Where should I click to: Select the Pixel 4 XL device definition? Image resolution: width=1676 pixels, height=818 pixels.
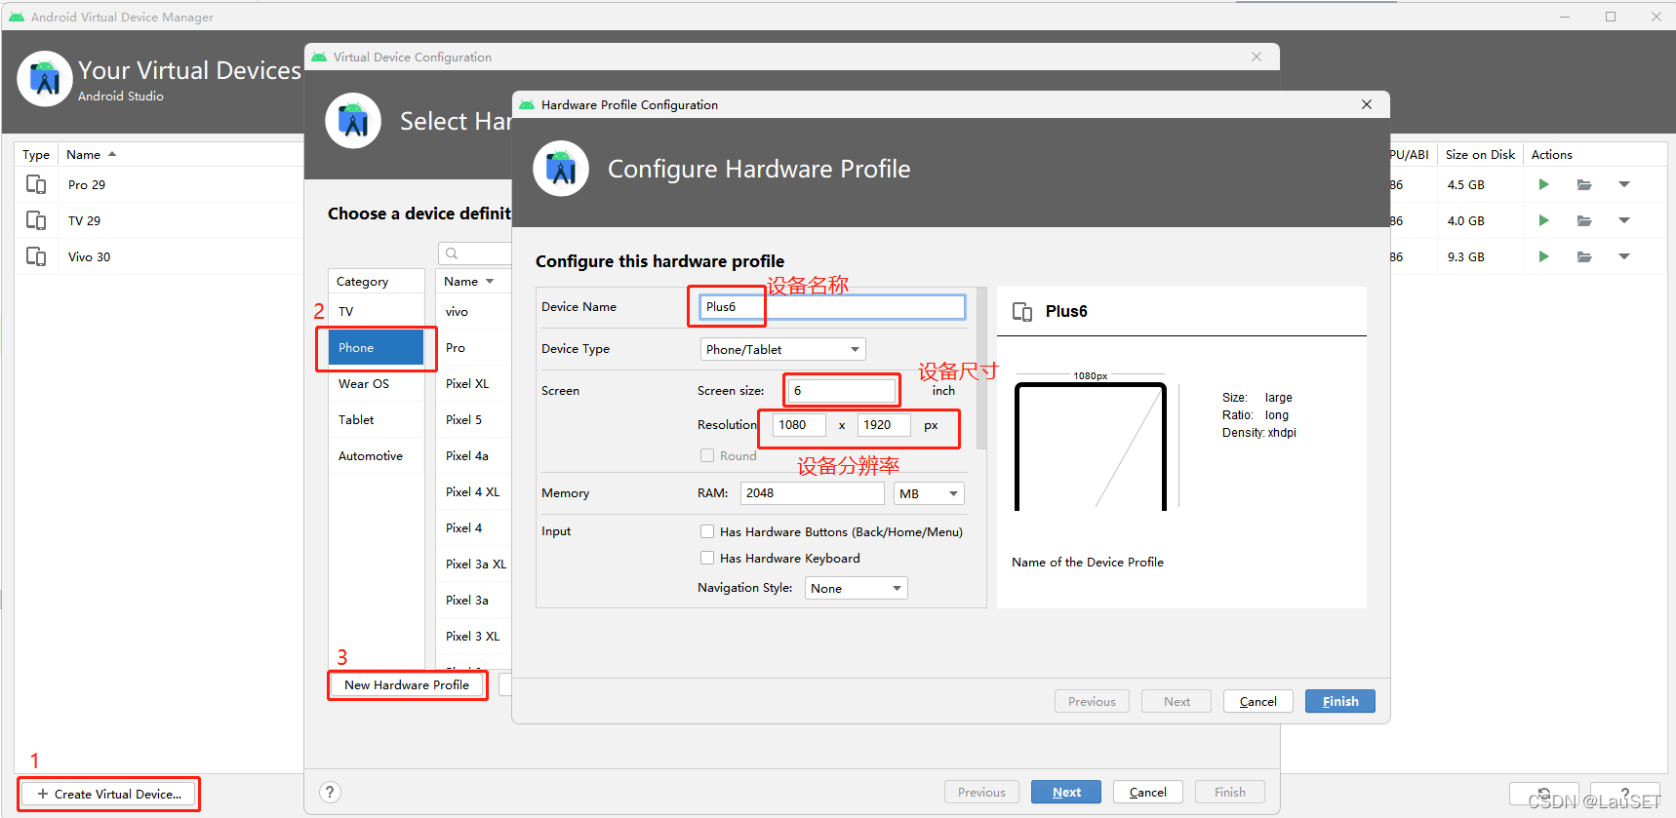pyautogui.click(x=474, y=491)
